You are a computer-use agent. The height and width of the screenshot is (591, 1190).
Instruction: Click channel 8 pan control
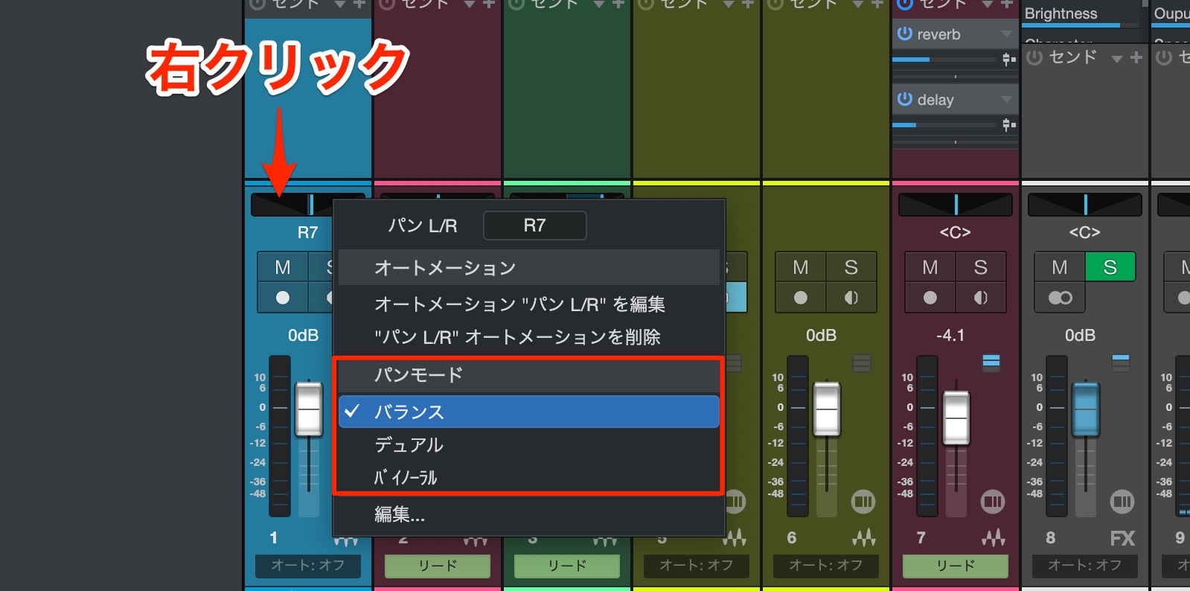pyautogui.click(x=1085, y=204)
